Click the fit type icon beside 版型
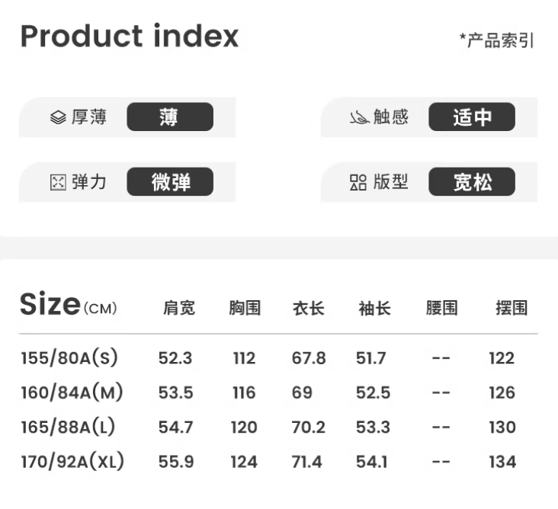Screen dimensions: 558x509 point(358,183)
